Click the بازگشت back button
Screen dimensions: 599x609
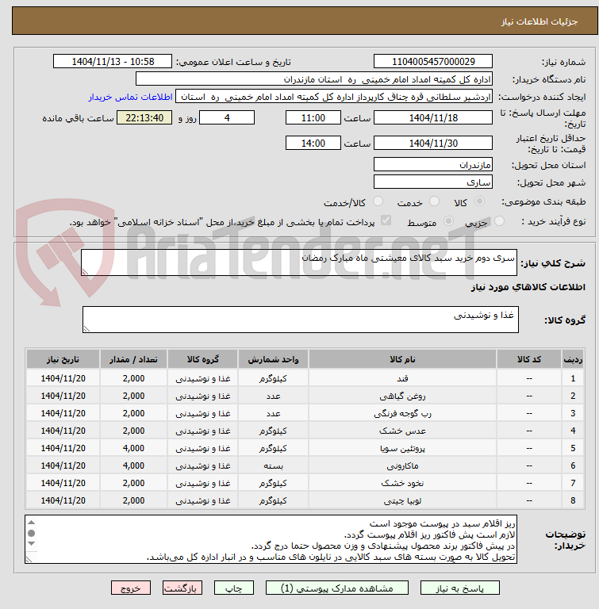tap(182, 588)
